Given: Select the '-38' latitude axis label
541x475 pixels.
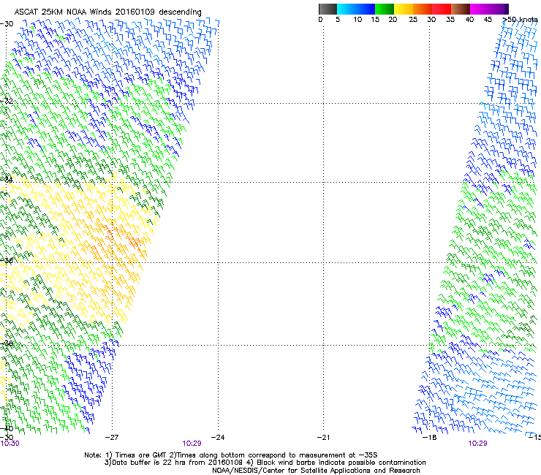Looking at the screenshot, I should click(7, 343).
